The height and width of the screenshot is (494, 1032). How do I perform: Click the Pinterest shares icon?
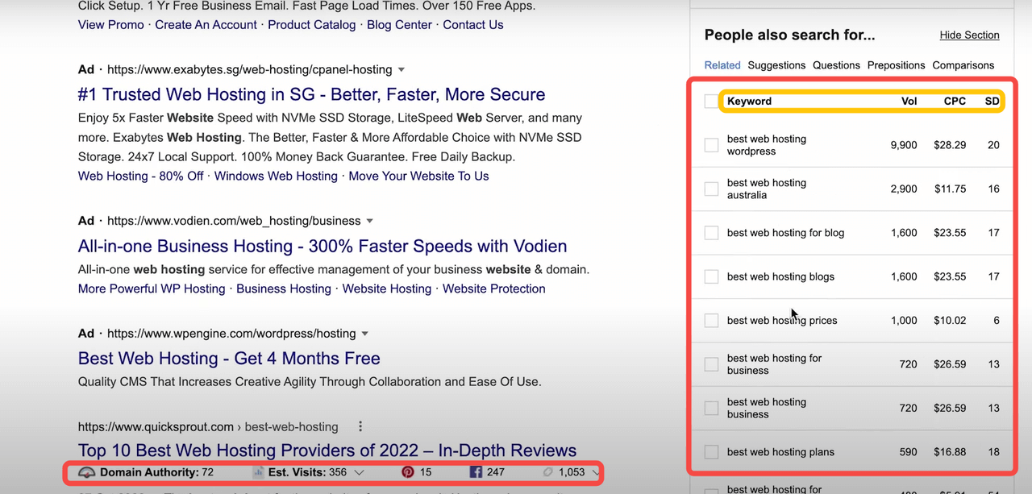408,472
